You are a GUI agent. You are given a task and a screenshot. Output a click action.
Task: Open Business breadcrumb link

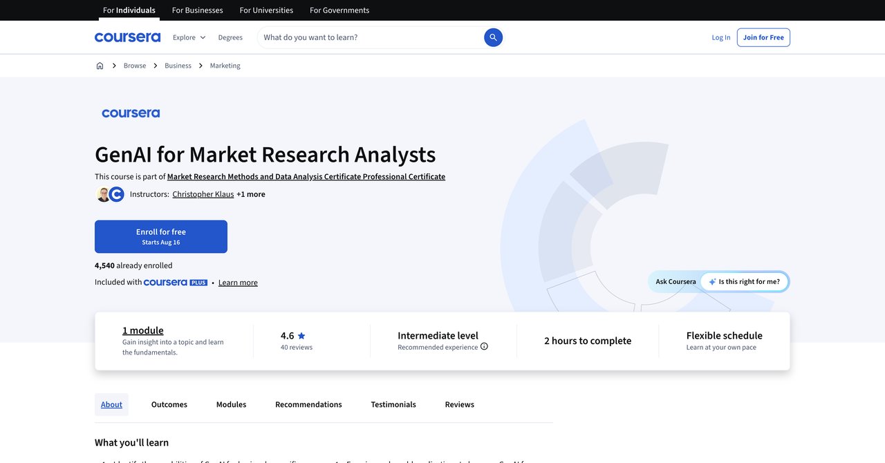click(x=178, y=66)
